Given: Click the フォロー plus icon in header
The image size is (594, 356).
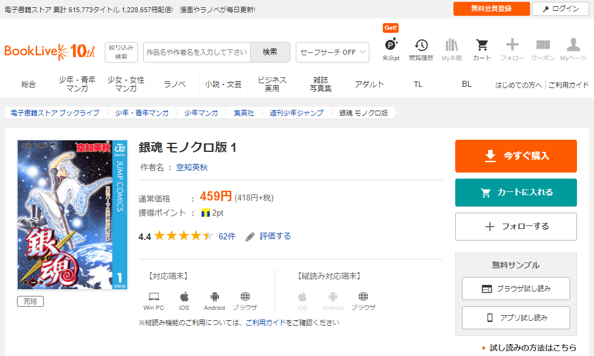Looking at the screenshot, I should click(512, 46).
